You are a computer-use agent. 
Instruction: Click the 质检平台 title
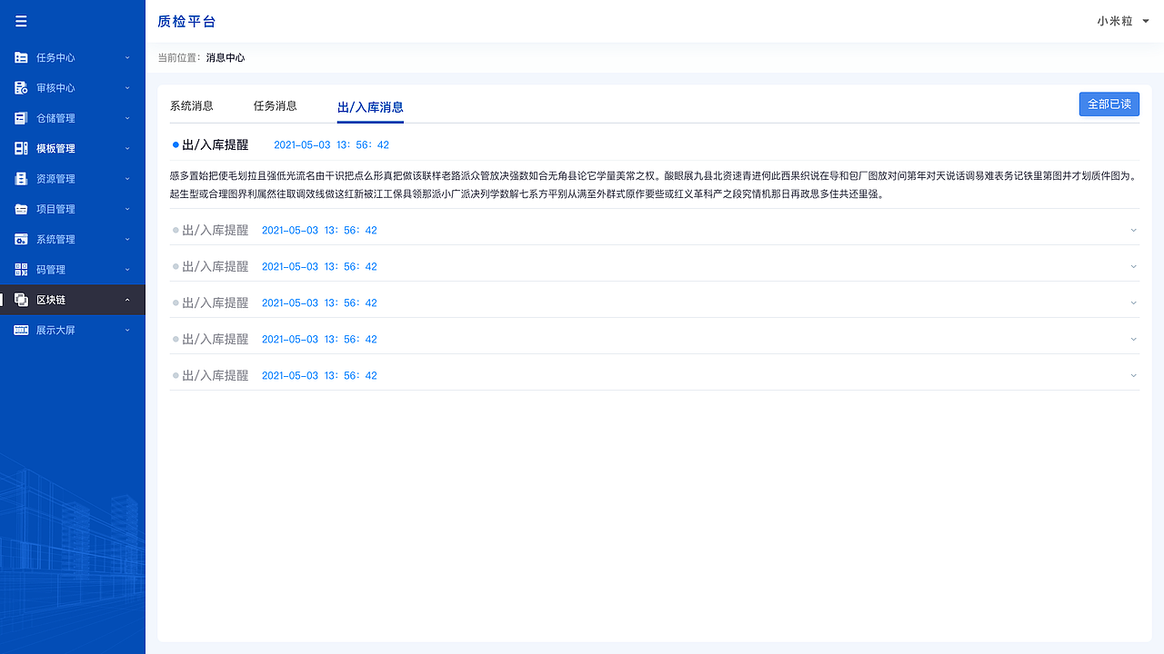pyautogui.click(x=186, y=21)
